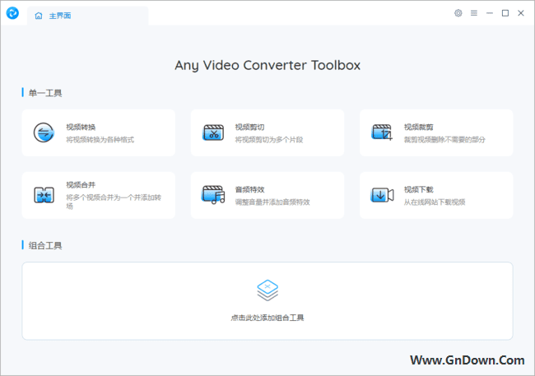Close the application window

pyautogui.click(x=521, y=13)
